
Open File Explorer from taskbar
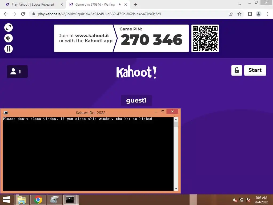(22, 200)
